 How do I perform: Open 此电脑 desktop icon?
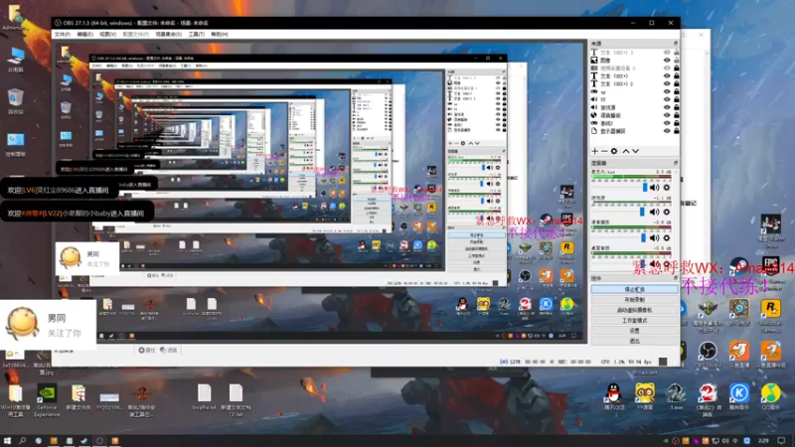(x=16, y=60)
